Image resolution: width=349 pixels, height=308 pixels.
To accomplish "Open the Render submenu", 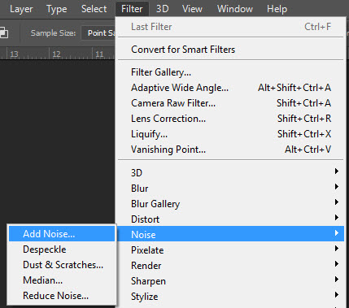I will (x=231, y=266).
